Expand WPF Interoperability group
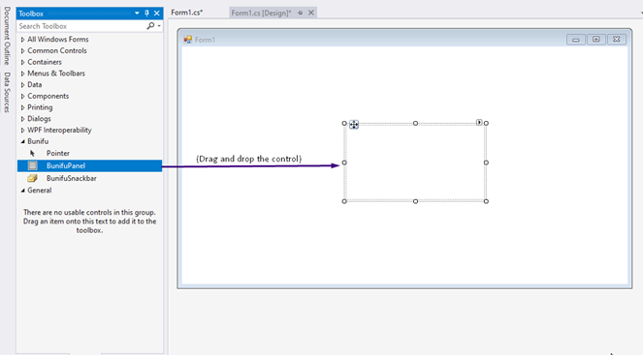The width and height of the screenshot is (643, 355). coord(23,131)
